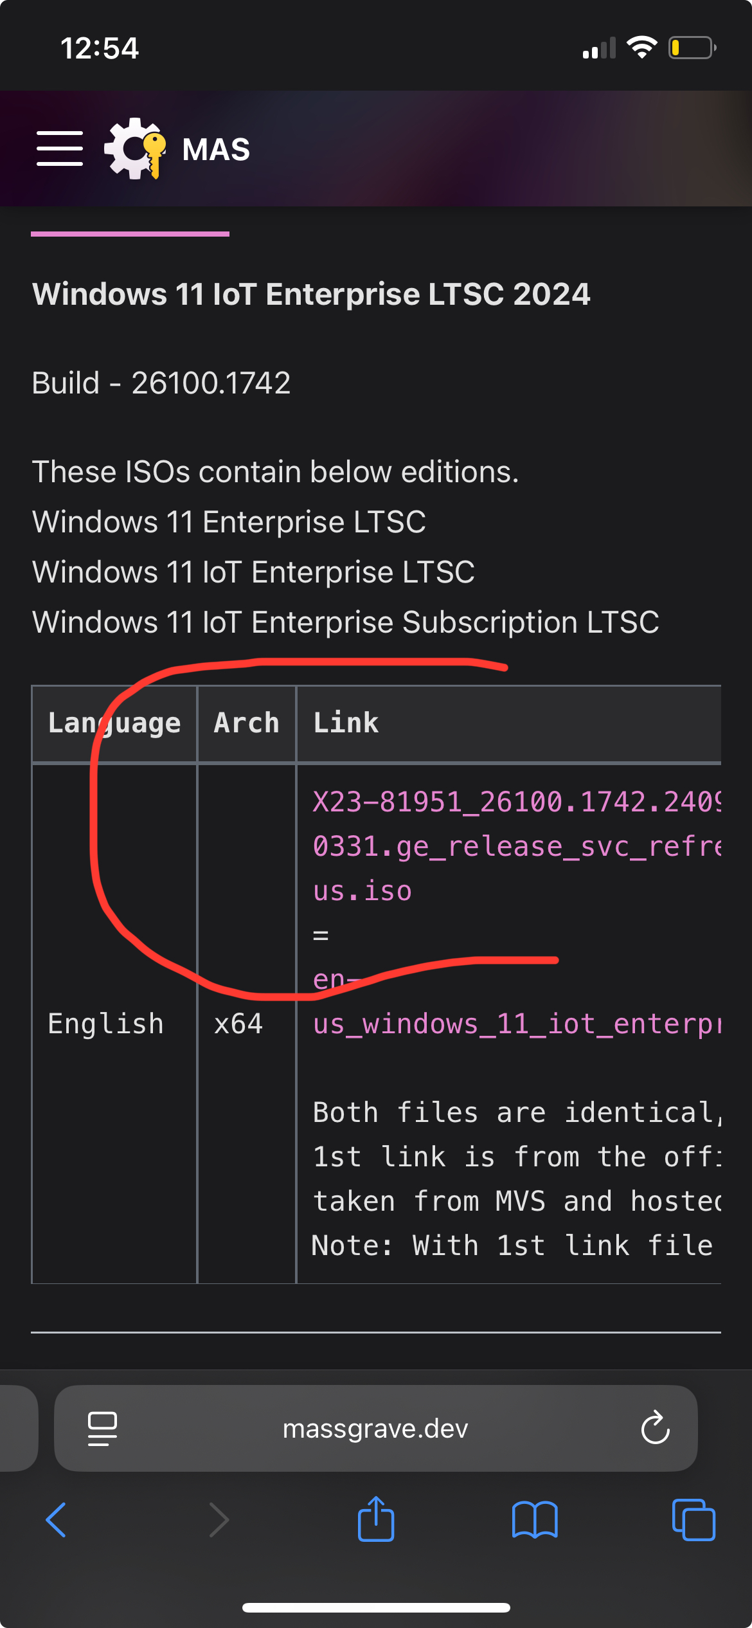Open Safari bookmarks
The width and height of the screenshot is (752, 1628).
click(x=535, y=1520)
